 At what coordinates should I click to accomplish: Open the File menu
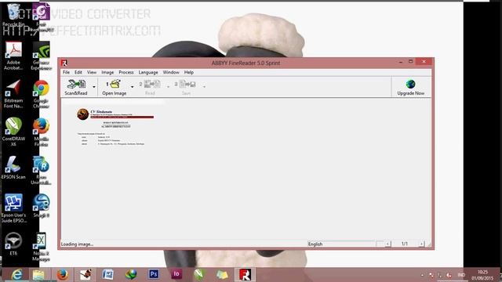pyautogui.click(x=66, y=72)
